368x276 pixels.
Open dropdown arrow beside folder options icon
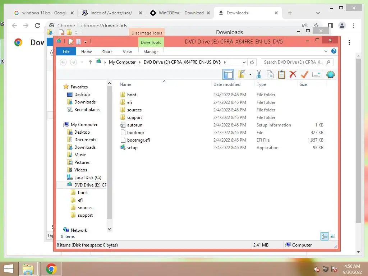point(250,75)
